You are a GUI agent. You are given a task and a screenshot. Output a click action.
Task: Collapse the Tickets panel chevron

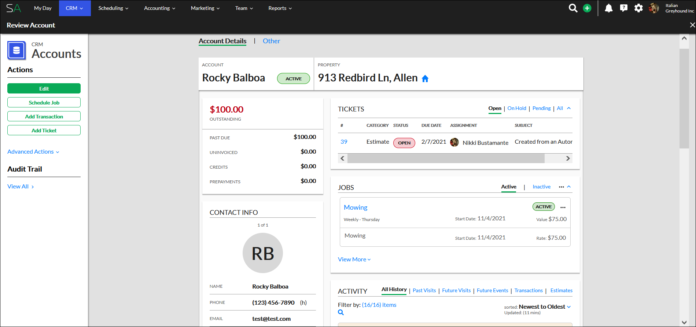[x=569, y=108]
